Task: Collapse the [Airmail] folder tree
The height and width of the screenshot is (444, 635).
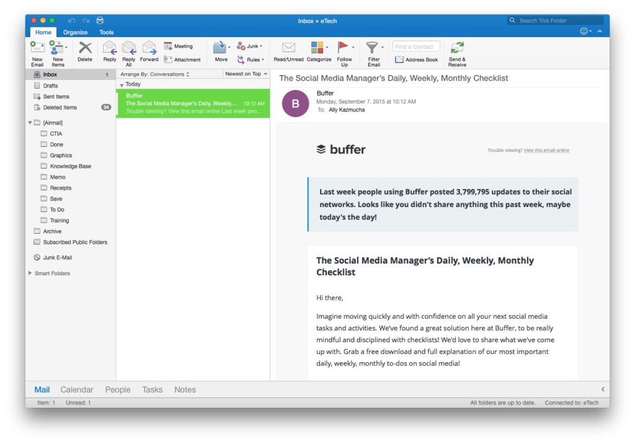Action: click(x=30, y=122)
